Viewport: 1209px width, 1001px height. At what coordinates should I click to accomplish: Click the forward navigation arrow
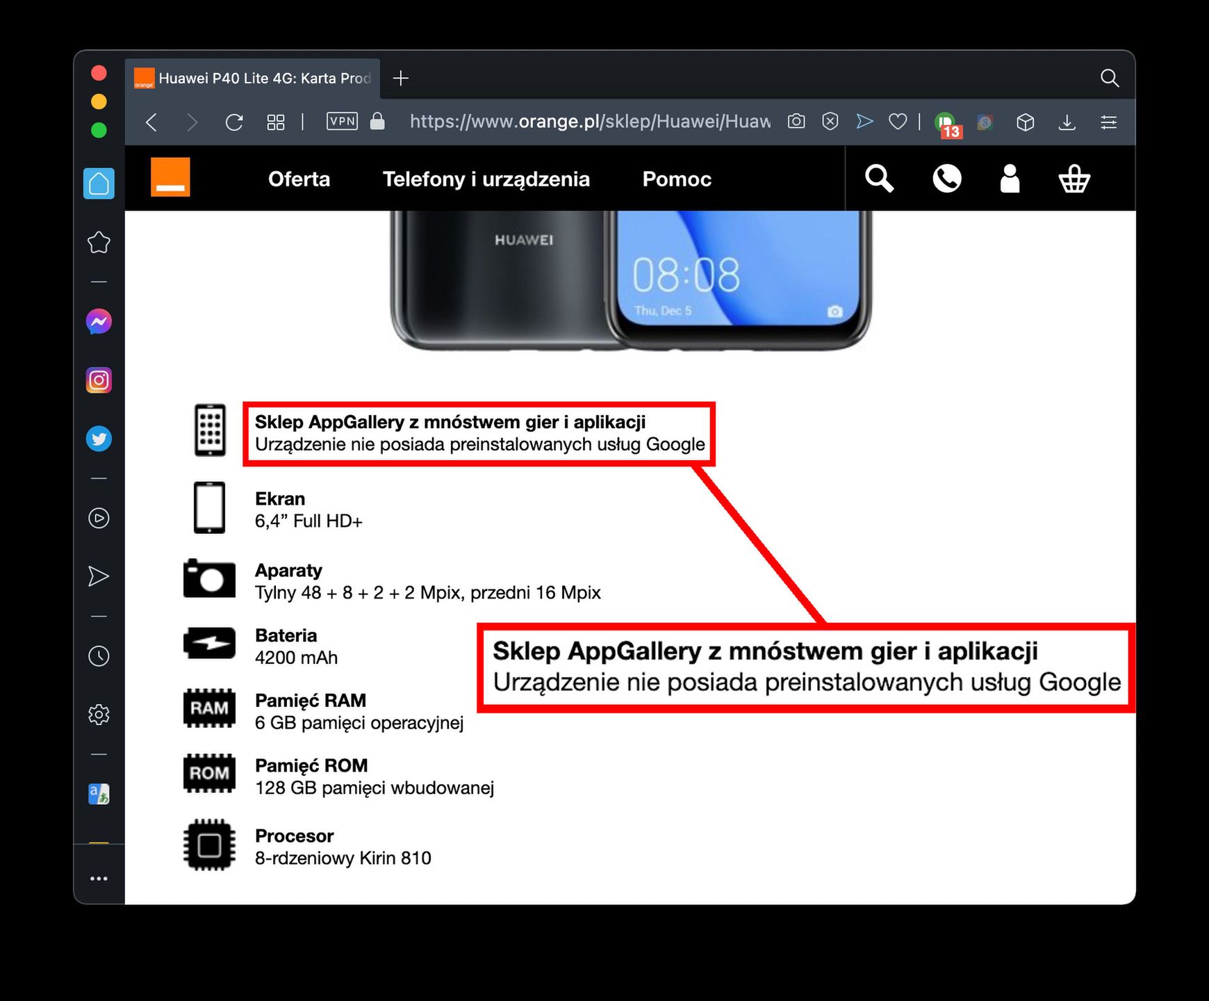(x=192, y=122)
